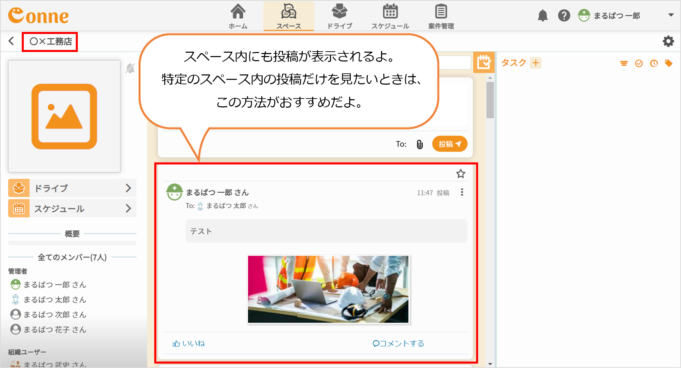This screenshot has height=368, width=681.
Task: Star the post by まるばつ 一郎
Action: click(x=460, y=174)
